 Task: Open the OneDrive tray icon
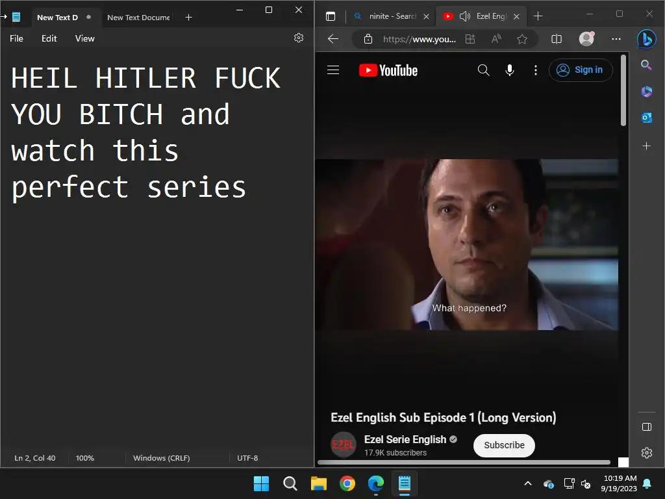click(x=548, y=483)
